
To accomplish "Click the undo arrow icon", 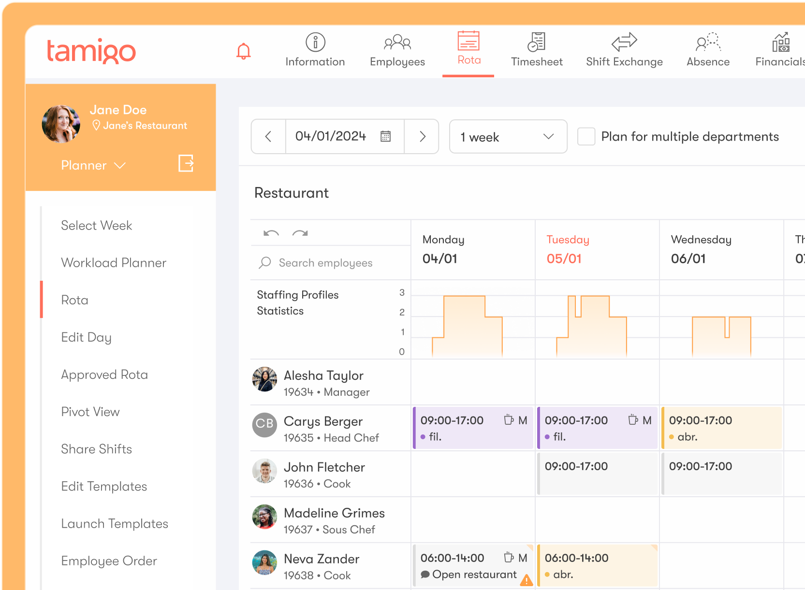I will (271, 233).
